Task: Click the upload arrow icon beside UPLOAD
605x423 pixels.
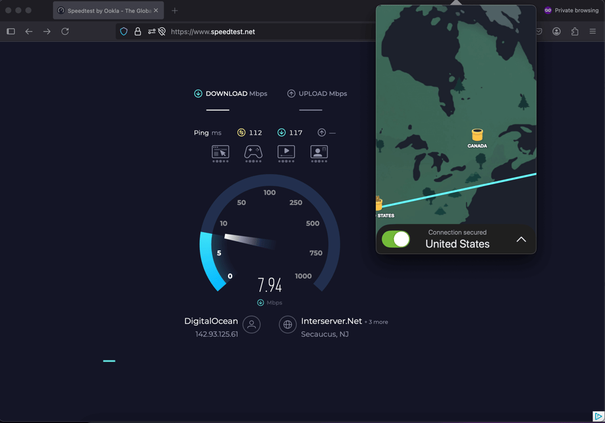Action: tap(291, 93)
